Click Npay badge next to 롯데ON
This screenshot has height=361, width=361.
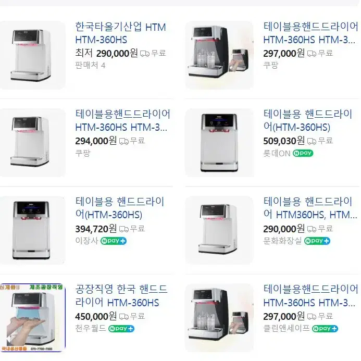303,153
